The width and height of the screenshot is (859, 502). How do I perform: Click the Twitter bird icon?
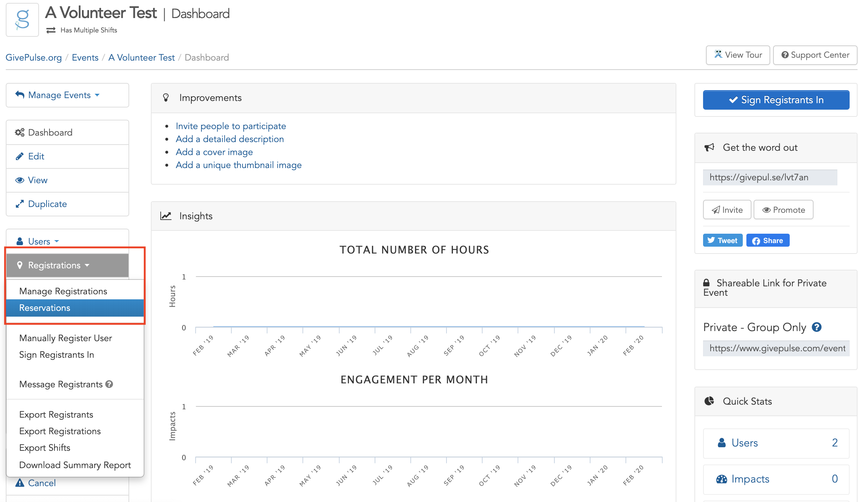(711, 240)
